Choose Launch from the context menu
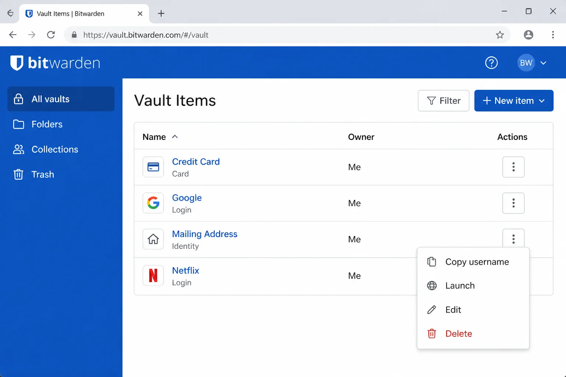The image size is (566, 377). coord(473,286)
